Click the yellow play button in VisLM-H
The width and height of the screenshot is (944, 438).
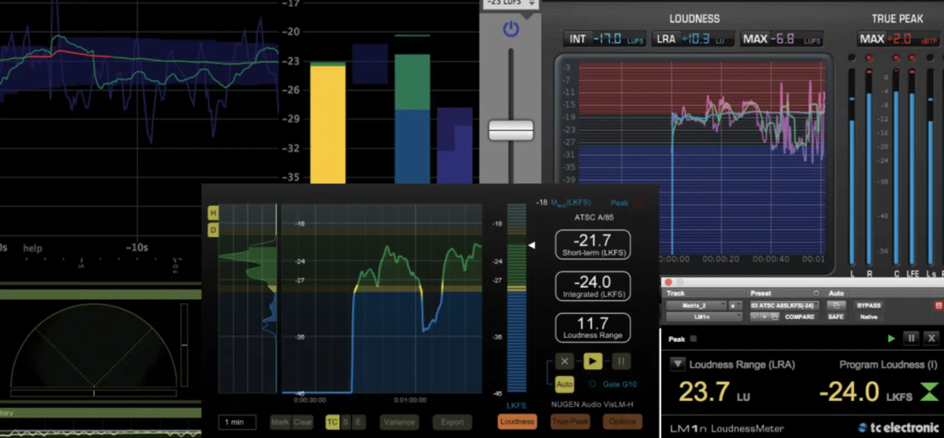pos(593,362)
